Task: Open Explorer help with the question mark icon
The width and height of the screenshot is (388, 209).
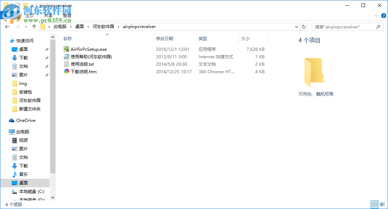Action: (383, 16)
